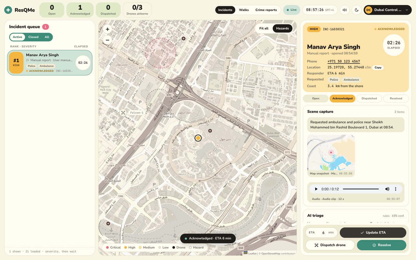Image resolution: width=416 pixels, height=260 pixels.
Task: Zoom in on the map
Action: tap(108, 29)
